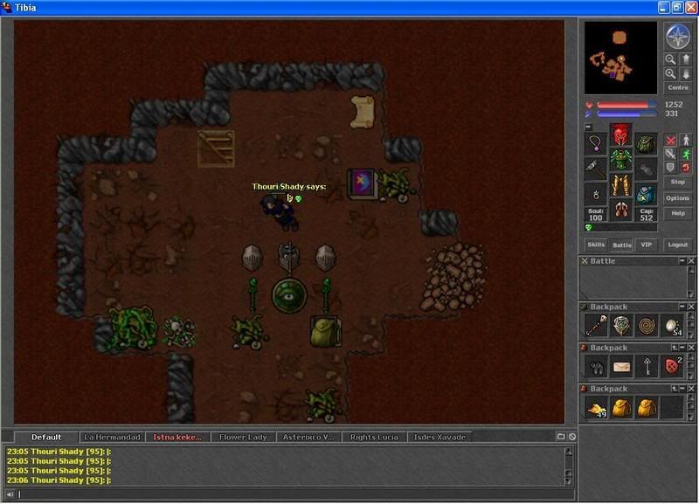Select the red helmet in the head slot

(620, 135)
